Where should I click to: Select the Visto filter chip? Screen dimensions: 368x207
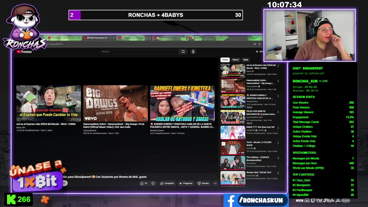pyautogui.click(x=246, y=60)
